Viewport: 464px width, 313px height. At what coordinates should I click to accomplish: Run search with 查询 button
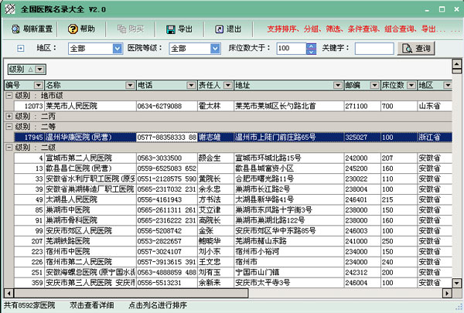coord(416,48)
